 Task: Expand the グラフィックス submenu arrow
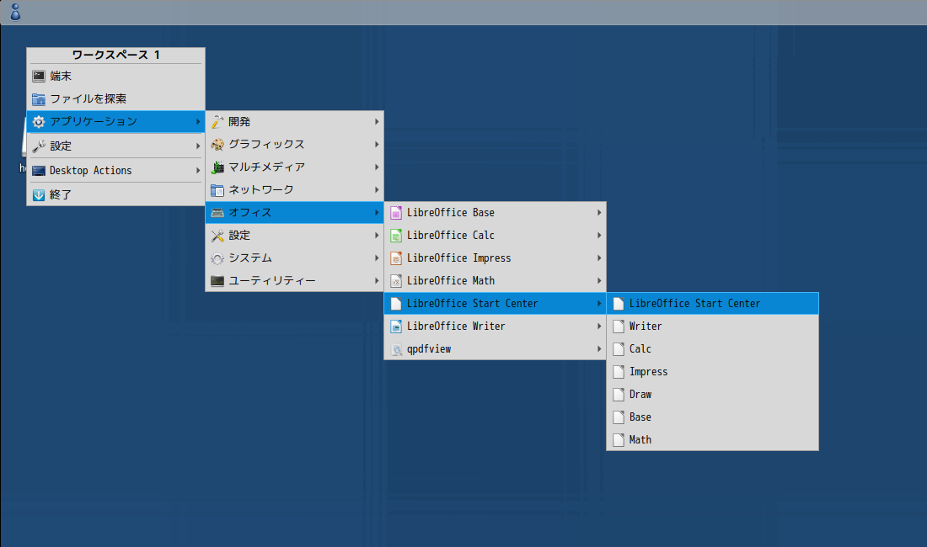377,145
